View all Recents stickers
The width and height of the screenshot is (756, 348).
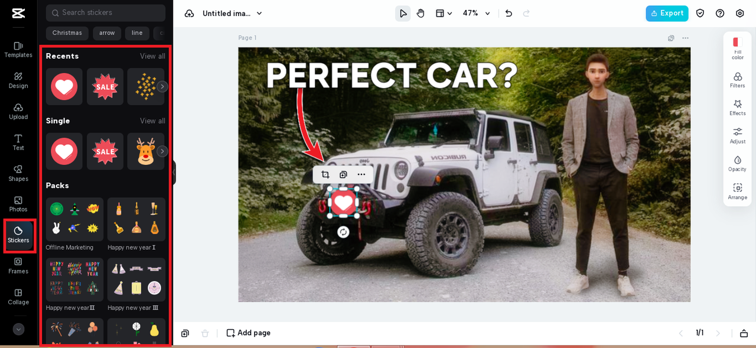point(152,56)
